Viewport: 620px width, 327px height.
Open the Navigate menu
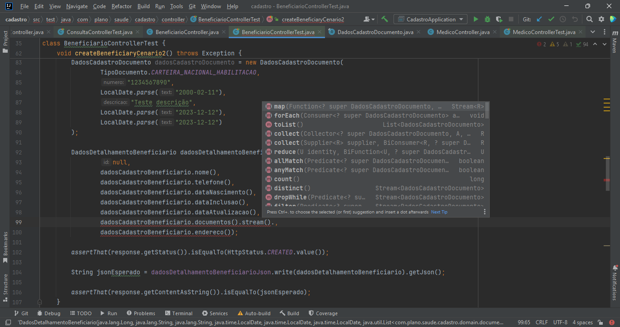[77, 6]
